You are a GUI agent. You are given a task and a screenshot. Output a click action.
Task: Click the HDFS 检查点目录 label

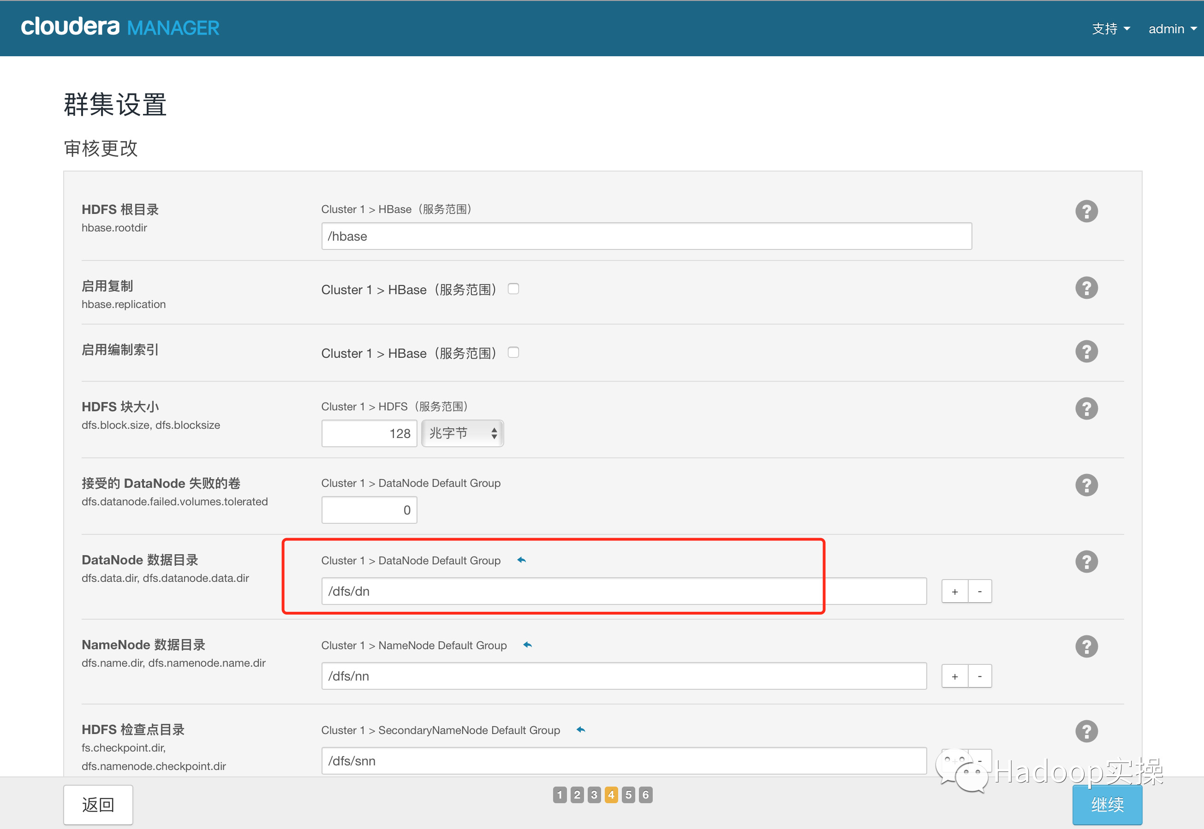click(x=133, y=729)
